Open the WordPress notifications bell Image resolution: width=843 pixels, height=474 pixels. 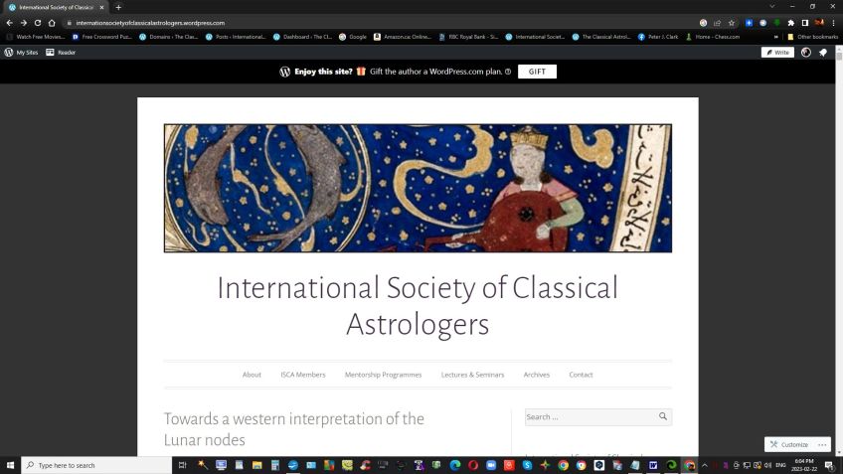(823, 52)
